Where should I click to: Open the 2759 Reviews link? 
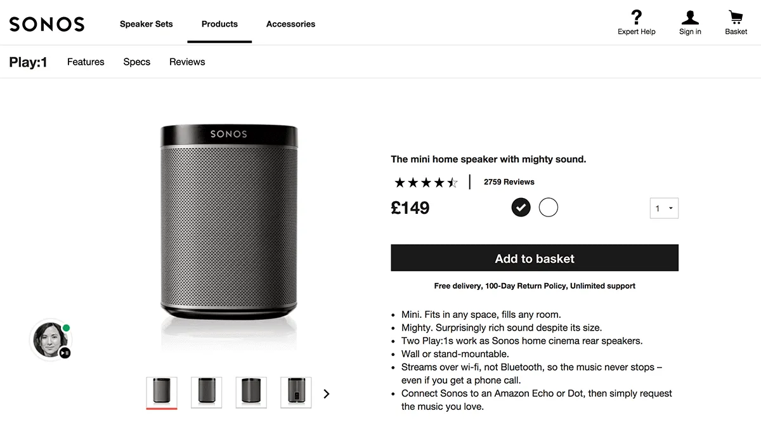[x=509, y=182]
